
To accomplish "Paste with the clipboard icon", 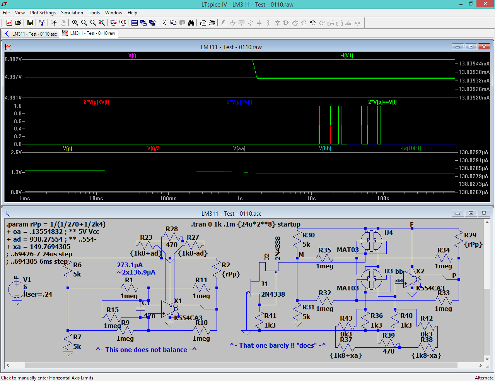I will coord(182,23).
